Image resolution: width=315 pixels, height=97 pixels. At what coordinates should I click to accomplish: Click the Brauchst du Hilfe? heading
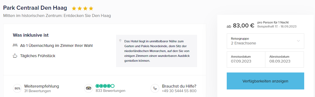(179, 86)
